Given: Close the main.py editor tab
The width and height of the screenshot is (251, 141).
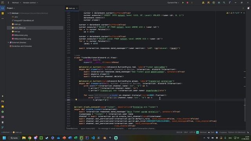Looking at the screenshot, I should (x=77, y=8).
